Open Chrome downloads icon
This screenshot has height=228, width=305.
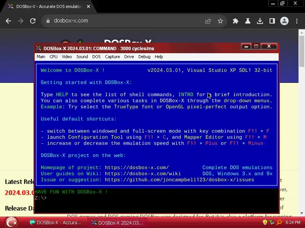tap(260, 21)
